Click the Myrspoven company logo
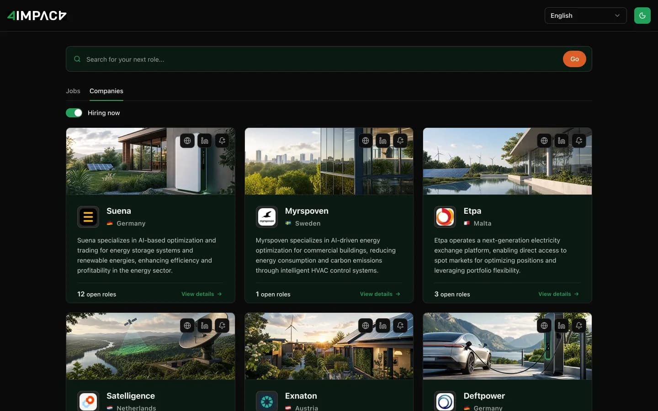The width and height of the screenshot is (658, 411). tap(267, 217)
